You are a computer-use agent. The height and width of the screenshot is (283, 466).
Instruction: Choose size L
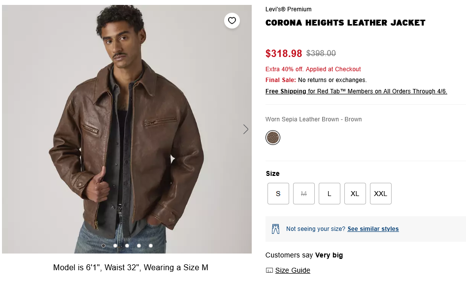(x=330, y=194)
